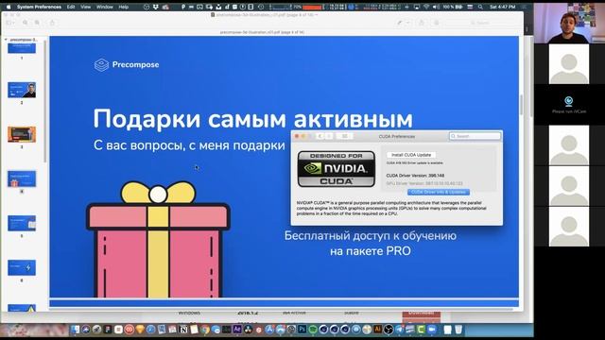Open Spotlight search in the menu bar
Viewport: 605px width, 340px height.
(x=480, y=7)
